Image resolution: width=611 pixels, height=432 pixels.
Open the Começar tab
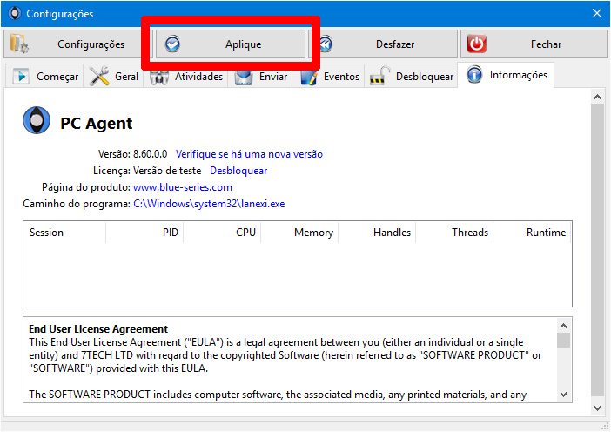coord(45,76)
